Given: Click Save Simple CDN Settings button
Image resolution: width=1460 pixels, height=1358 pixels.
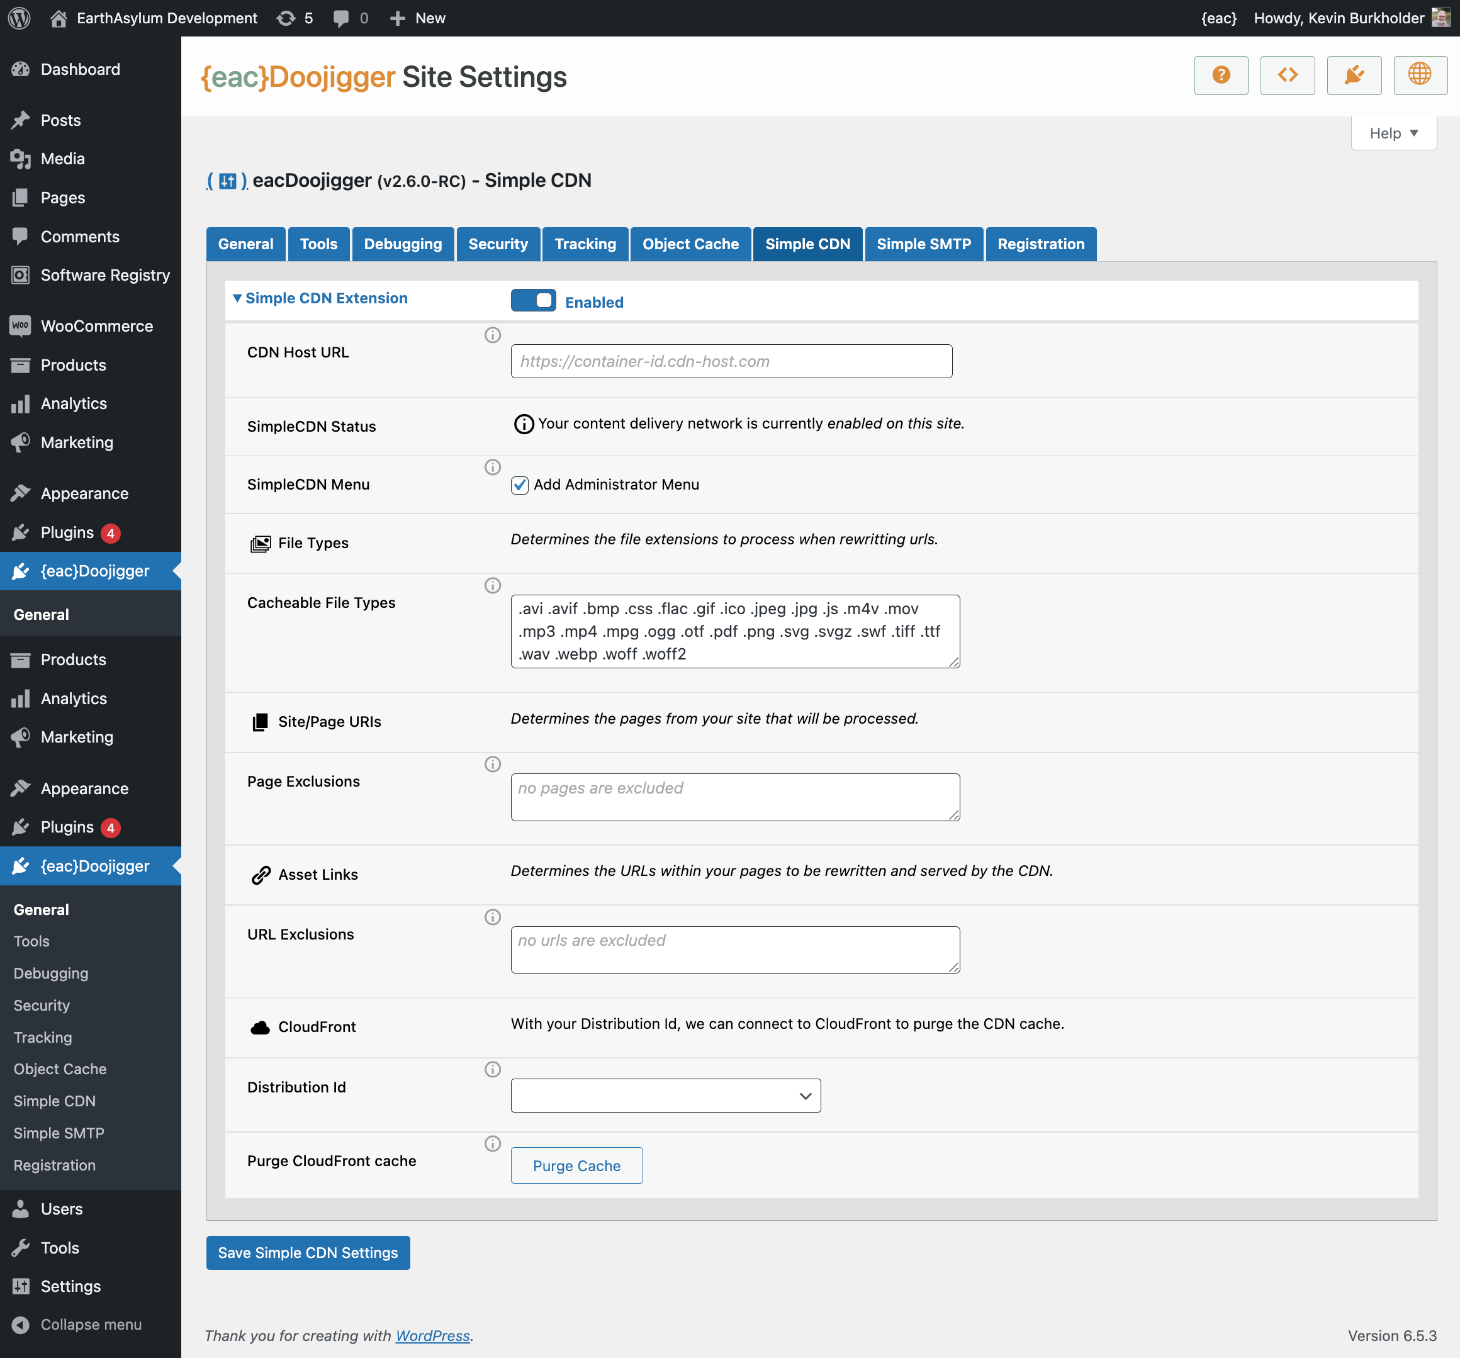Looking at the screenshot, I should tap(308, 1253).
